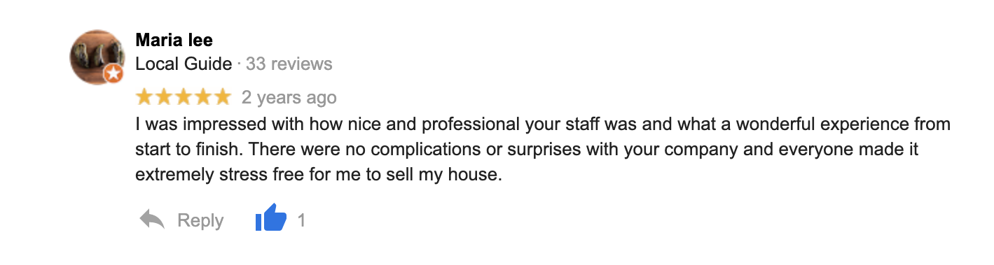Click the Reply text button
The width and height of the screenshot is (994, 265).
pyautogui.click(x=200, y=221)
